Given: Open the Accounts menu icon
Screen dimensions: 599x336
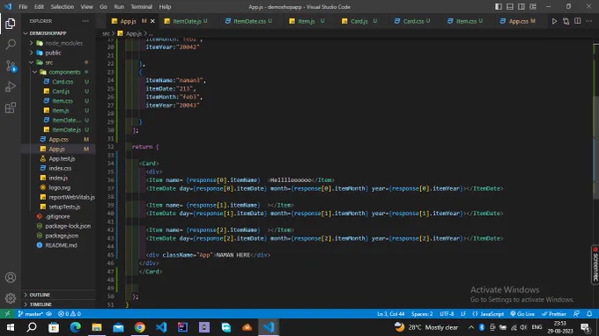Looking at the screenshot, I should pyautogui.click(x=11, y=277).
